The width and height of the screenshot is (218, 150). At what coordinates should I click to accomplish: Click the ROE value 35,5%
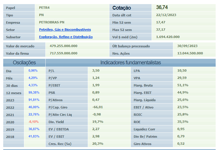tap(183, 122)
